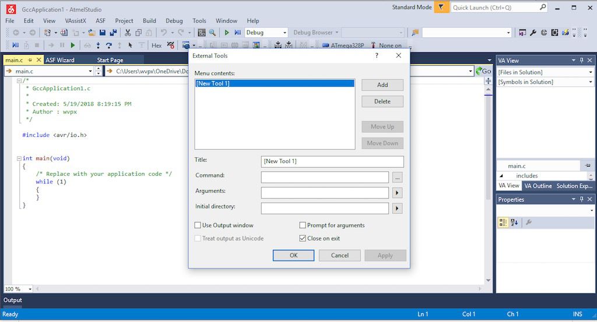Screen dimensions: 597x322
Task: Toggle auto-hide pin on VA View panel
Action: point(581,61)
